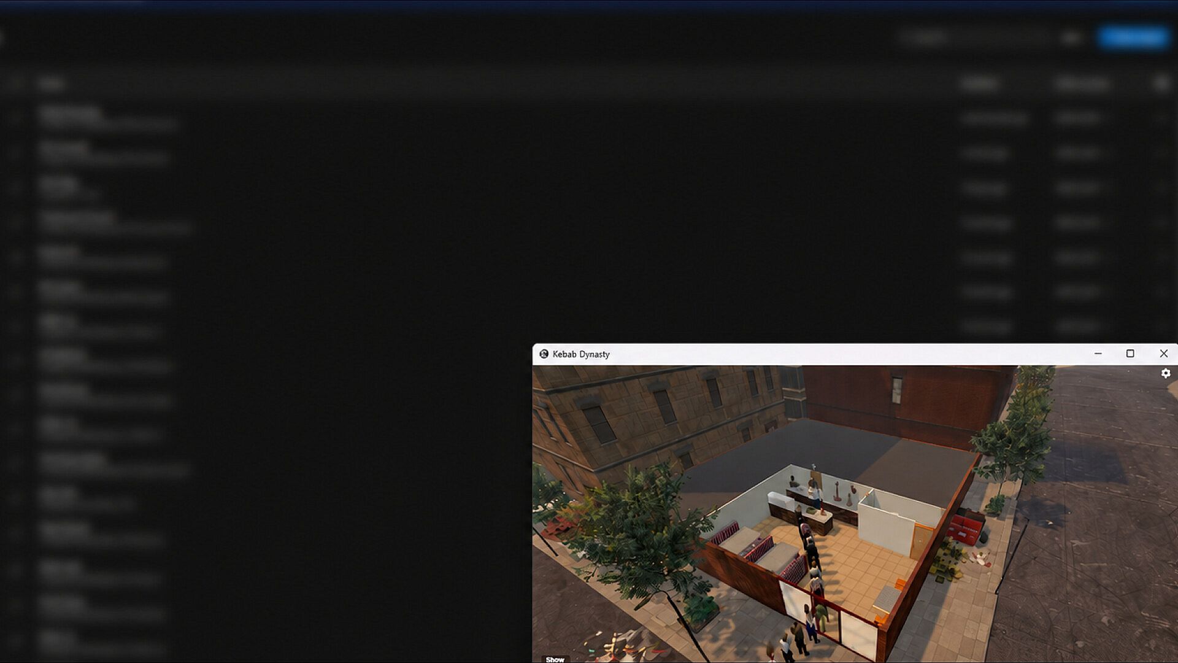Close the Kebab Dynasty window
Screen dimensions: 1178x663
click(x=1163, y=354)
